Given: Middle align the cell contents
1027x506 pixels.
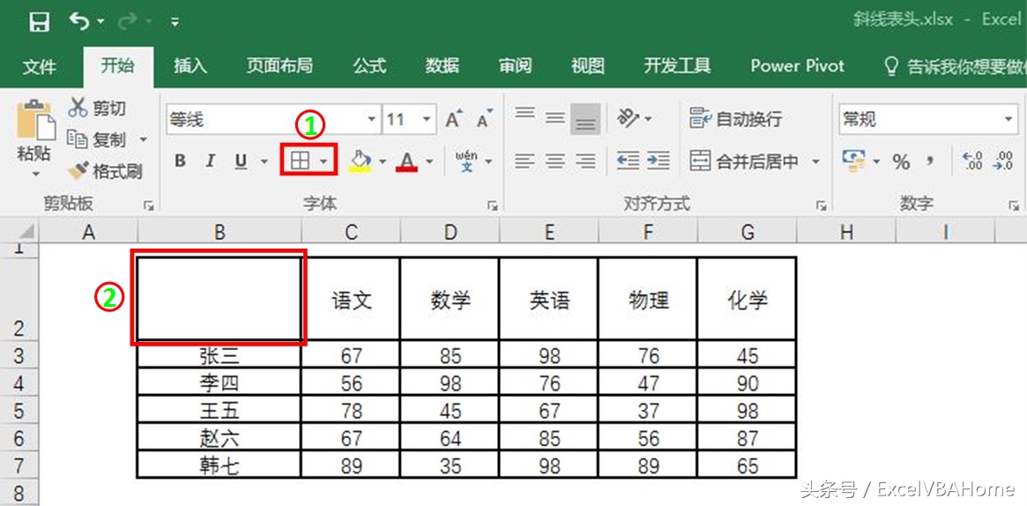Looking at the screenshot, I should click(554, 119).
